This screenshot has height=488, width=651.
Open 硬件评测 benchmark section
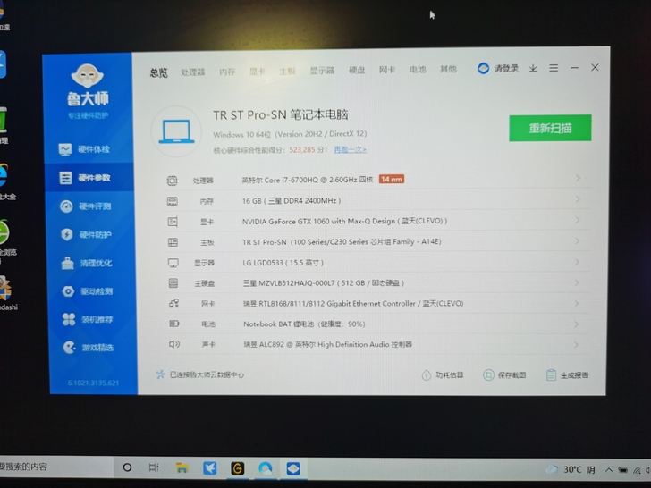tap(86, 206)
